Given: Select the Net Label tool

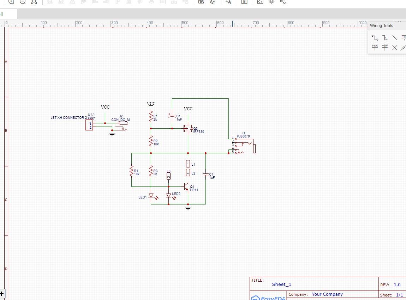Looking at the screenshot, I should (404, 38).
